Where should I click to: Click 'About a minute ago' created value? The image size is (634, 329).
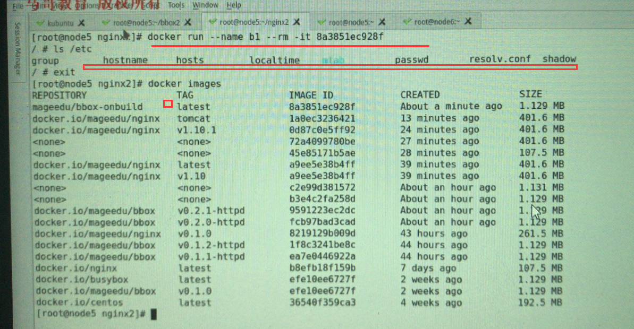451,106
